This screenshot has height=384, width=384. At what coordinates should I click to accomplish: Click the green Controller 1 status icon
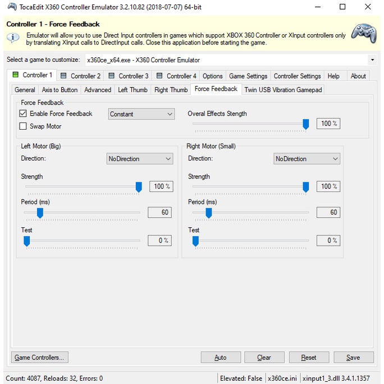pyautogui.click(x=15, y=75)
